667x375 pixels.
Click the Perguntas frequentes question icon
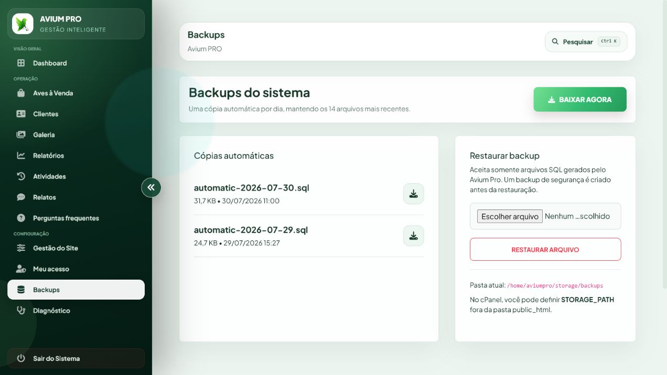pyautogui.click(x=21, y=218)
